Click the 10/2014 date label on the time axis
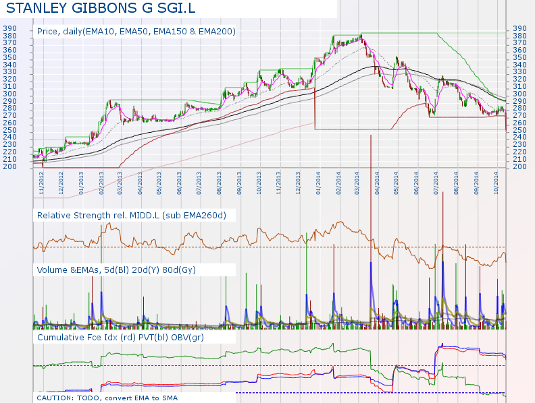 (x=495, y=183)
